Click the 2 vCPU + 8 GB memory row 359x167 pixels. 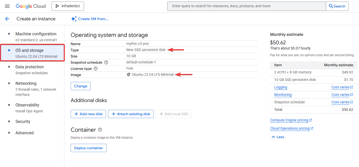point(314,72)
